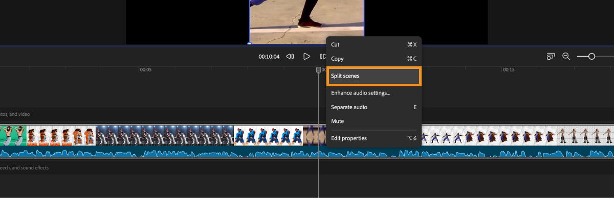Adjust the timeline zoom slider handle
Screen dimensions: 614x198
tap(591, 56)
